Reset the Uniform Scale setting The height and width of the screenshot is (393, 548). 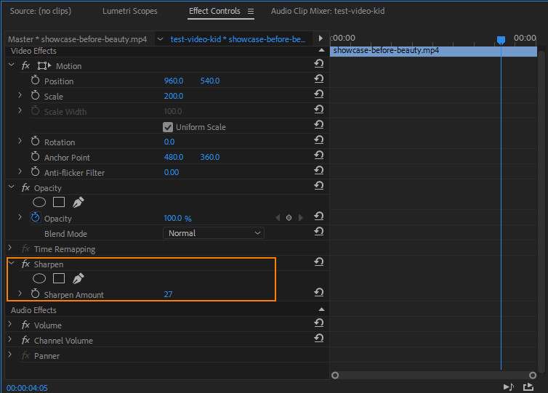pyautogui.click(x=319, y=125)
